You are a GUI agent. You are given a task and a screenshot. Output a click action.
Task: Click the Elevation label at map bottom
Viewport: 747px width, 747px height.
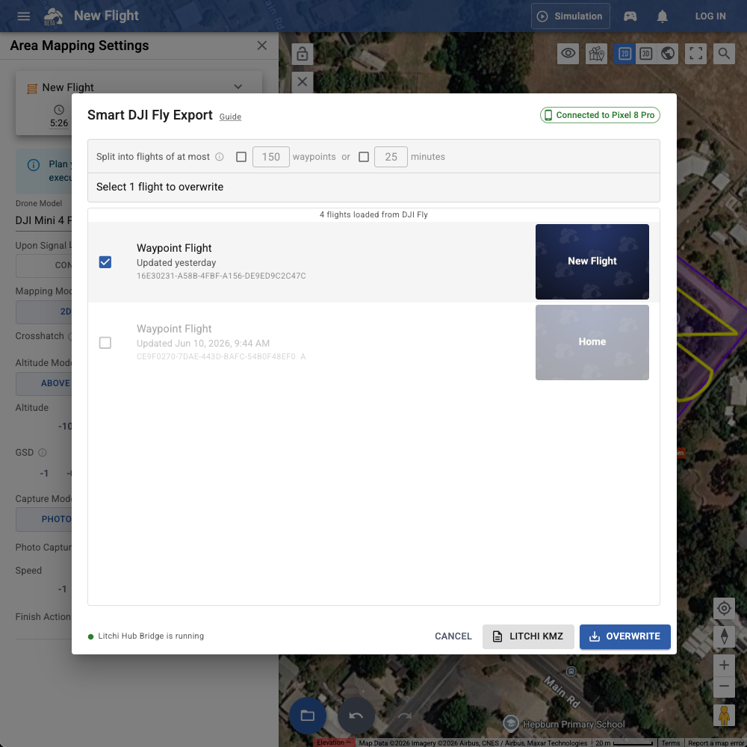coord(333,743)
